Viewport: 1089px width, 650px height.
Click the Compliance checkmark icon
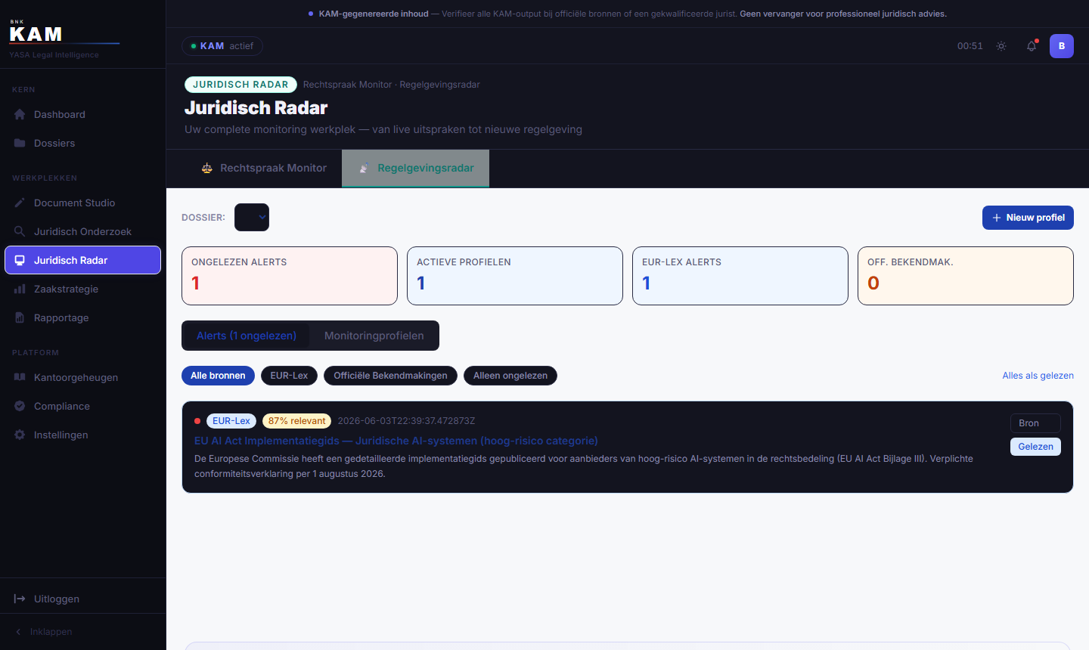pos(20,406)
